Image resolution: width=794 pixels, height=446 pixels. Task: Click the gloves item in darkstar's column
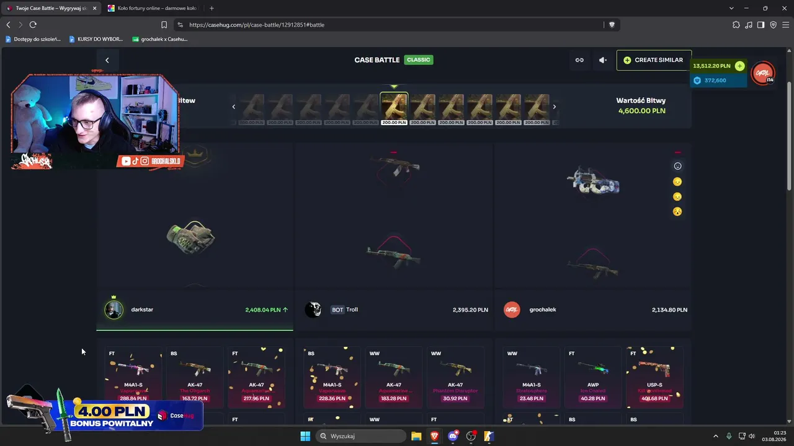(191, 237)
